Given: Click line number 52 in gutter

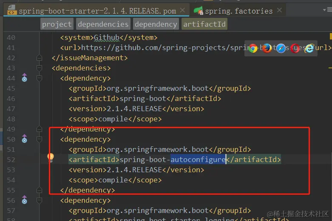Looking at the screenshot, I should [x=11, y=160].
